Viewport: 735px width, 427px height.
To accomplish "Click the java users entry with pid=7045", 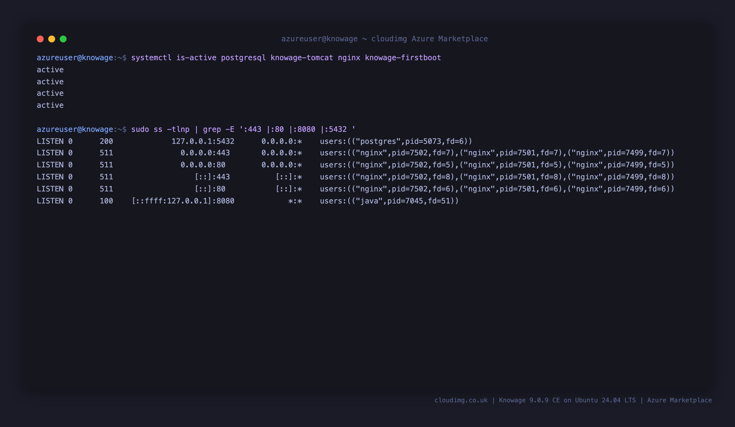I will 389,201.
